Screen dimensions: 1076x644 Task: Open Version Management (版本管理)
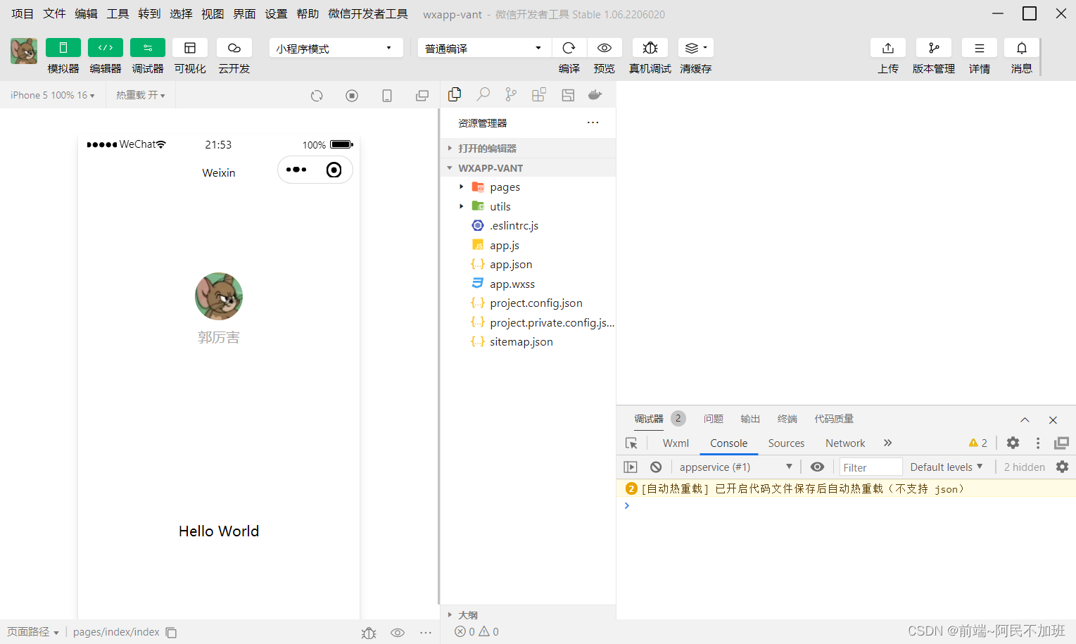click(x=934, y=48)
